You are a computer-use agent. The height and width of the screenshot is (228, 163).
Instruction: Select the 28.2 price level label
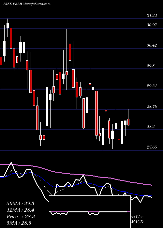pos(151,126)
